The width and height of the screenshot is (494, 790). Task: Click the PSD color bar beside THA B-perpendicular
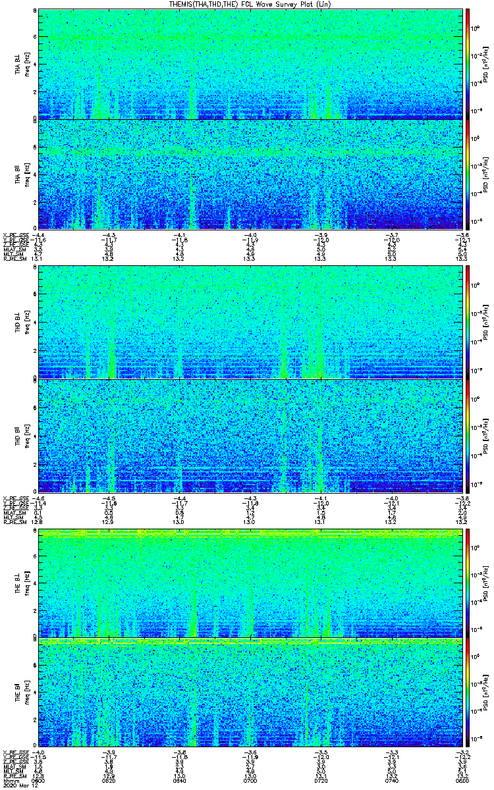[468, 64]
